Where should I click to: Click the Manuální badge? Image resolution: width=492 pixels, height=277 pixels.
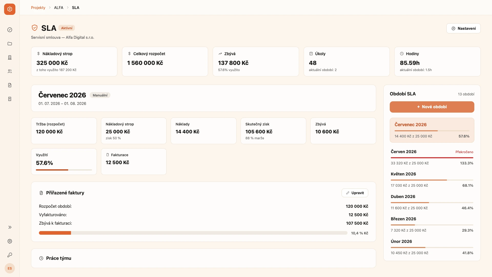tap(100, 95)
